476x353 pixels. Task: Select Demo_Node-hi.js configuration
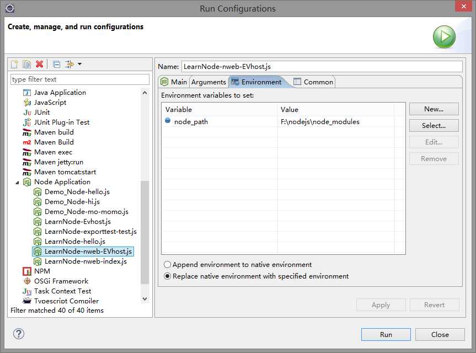click(x=72, y=202)
